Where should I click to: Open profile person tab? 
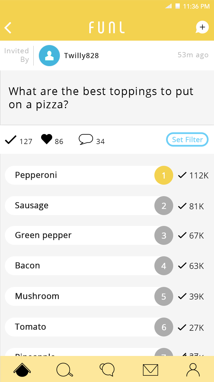click(193, 369)
